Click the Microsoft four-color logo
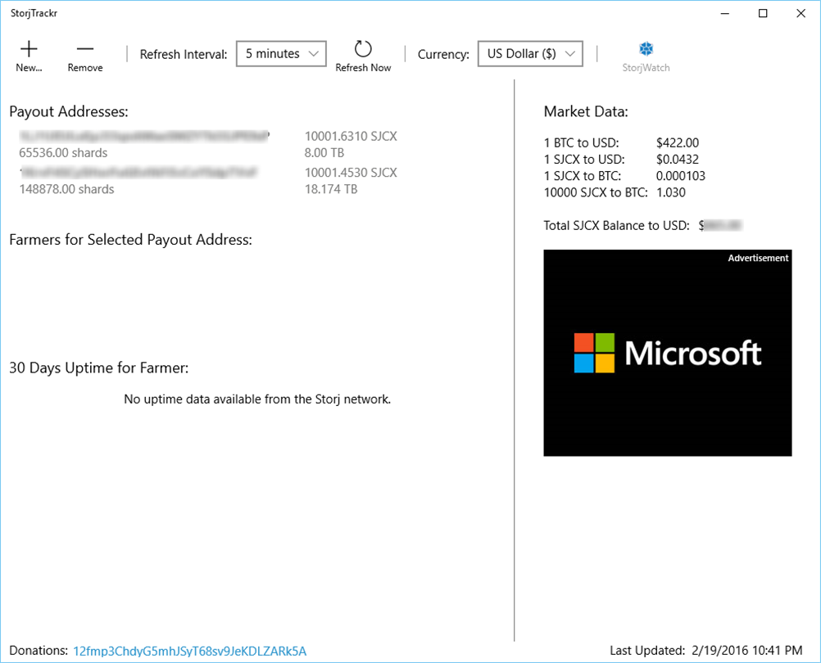The width and height of the screenshot is (821, 663). tap(594, 353)
